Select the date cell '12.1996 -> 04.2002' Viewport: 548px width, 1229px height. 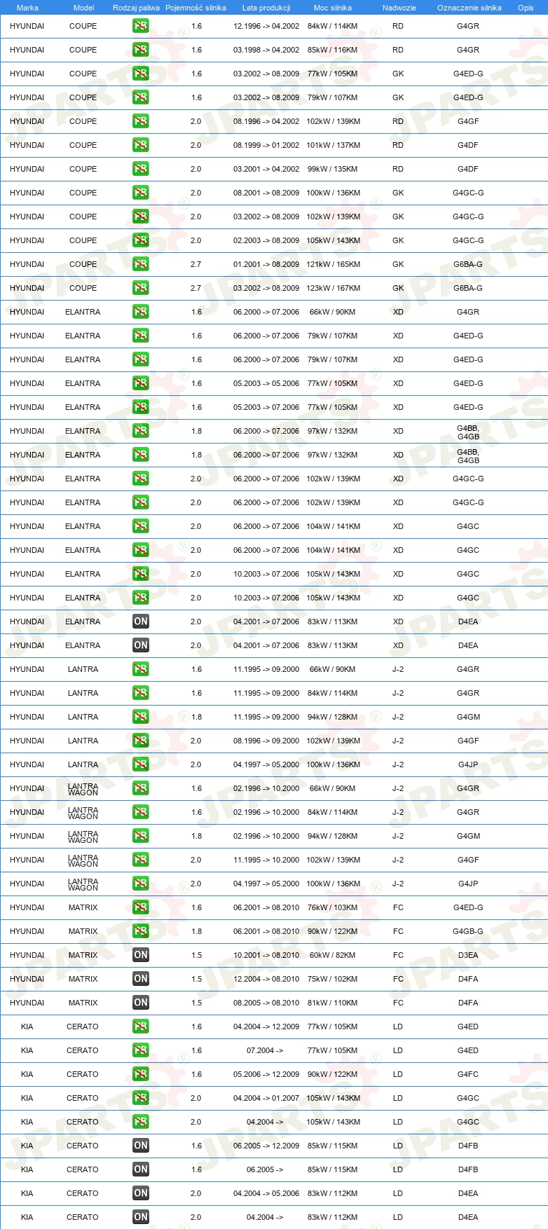266,26
